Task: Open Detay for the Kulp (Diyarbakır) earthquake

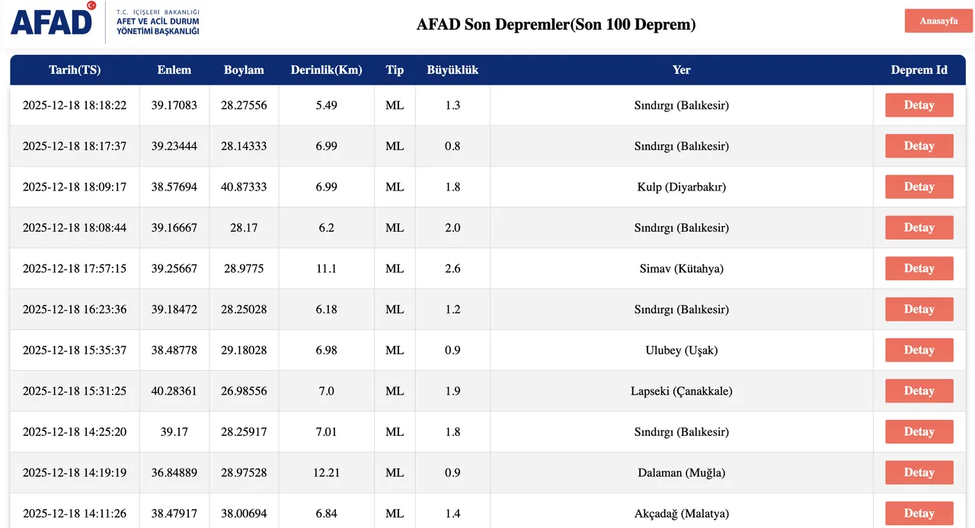Action: (x=919, y=187)
